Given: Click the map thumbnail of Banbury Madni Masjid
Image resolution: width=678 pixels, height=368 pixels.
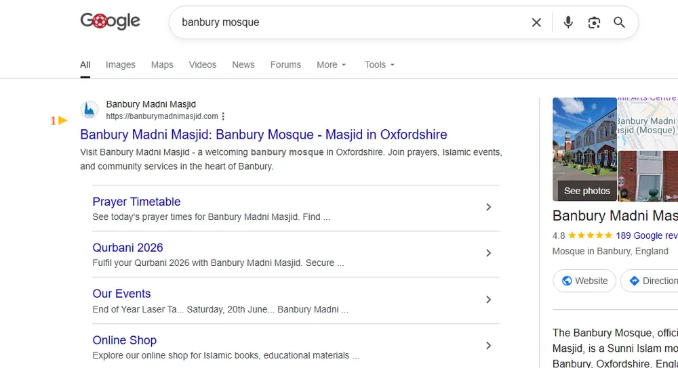Looking at the screenshot, I should click(x=647, y=123).
